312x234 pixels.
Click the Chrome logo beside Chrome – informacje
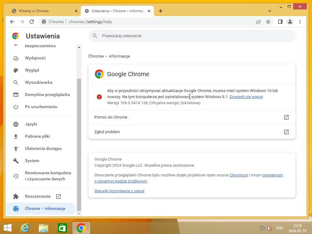coord(16,208)
